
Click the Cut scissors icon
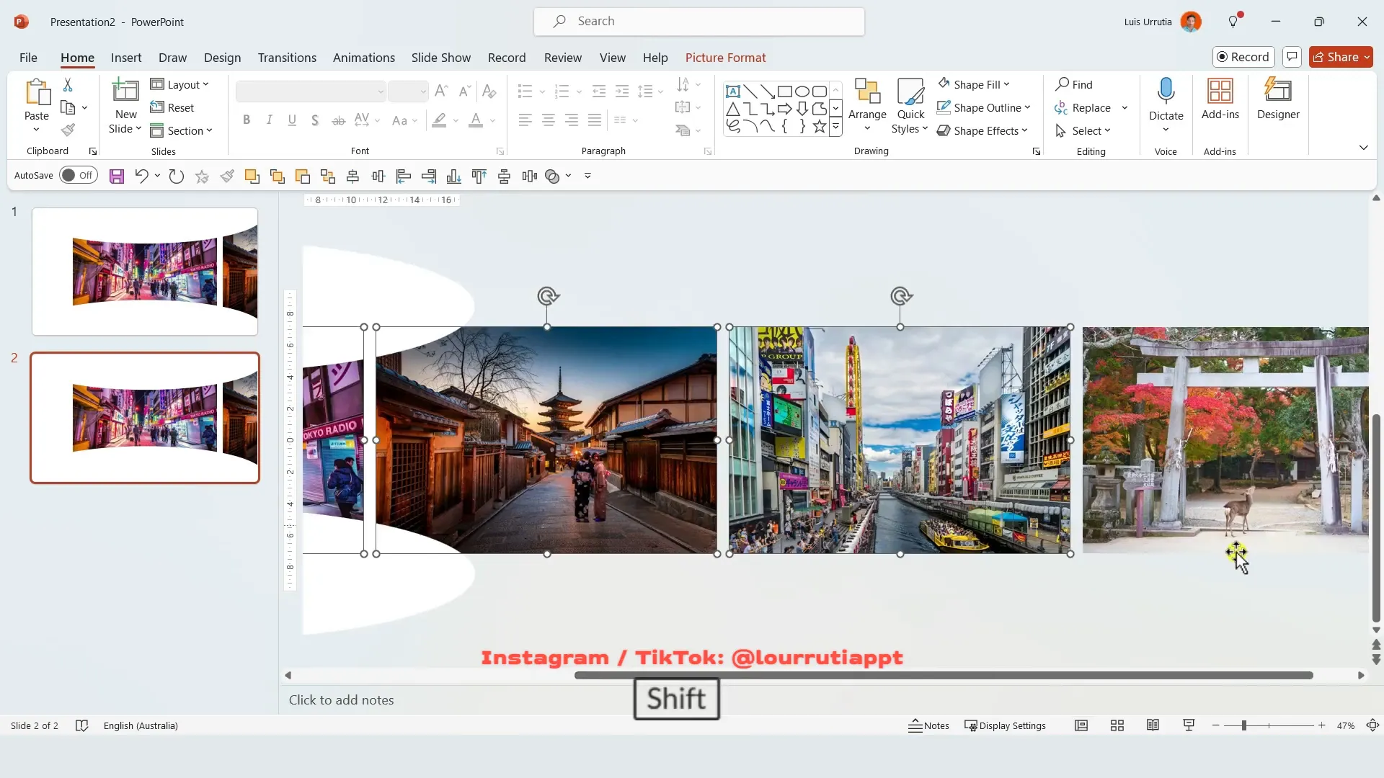click(x=68, y=85)
